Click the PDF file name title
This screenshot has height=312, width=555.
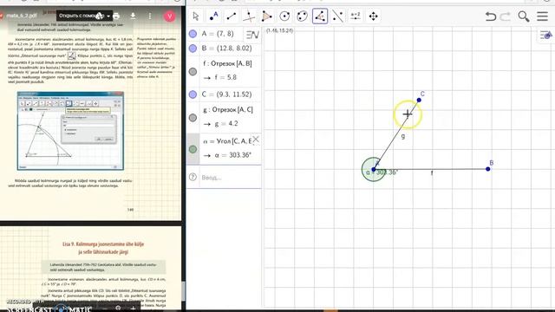click(21, 16)
